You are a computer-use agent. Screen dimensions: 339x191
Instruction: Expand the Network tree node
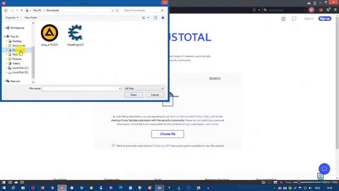pos(5,81)
